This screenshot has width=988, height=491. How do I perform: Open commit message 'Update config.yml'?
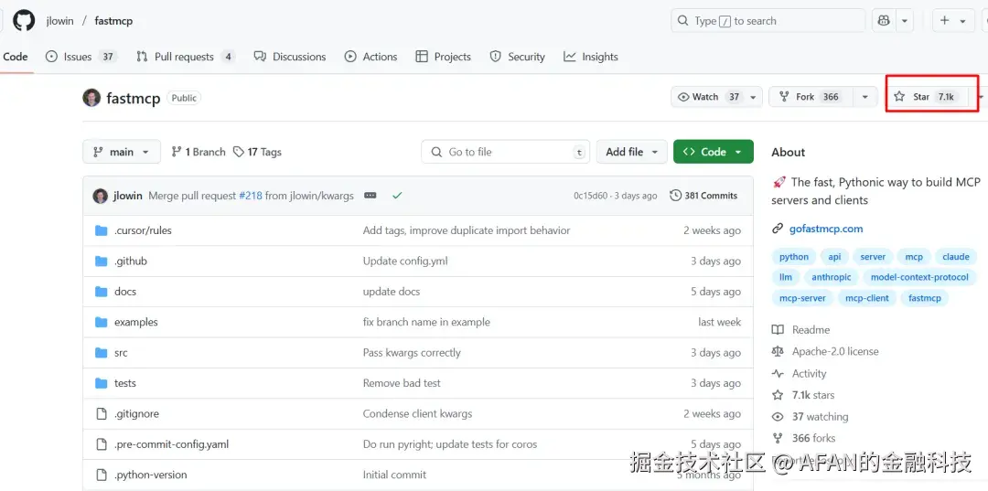click(405, 261)
